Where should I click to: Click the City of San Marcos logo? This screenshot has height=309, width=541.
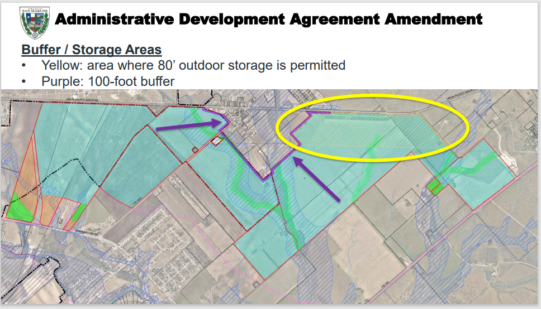click(34, 22)
